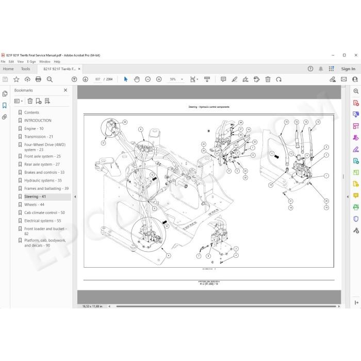Screen dimensions: 361x361
Task: Jump to Electrical systems - 55 bookmark
Action: (x=43, y=221)
